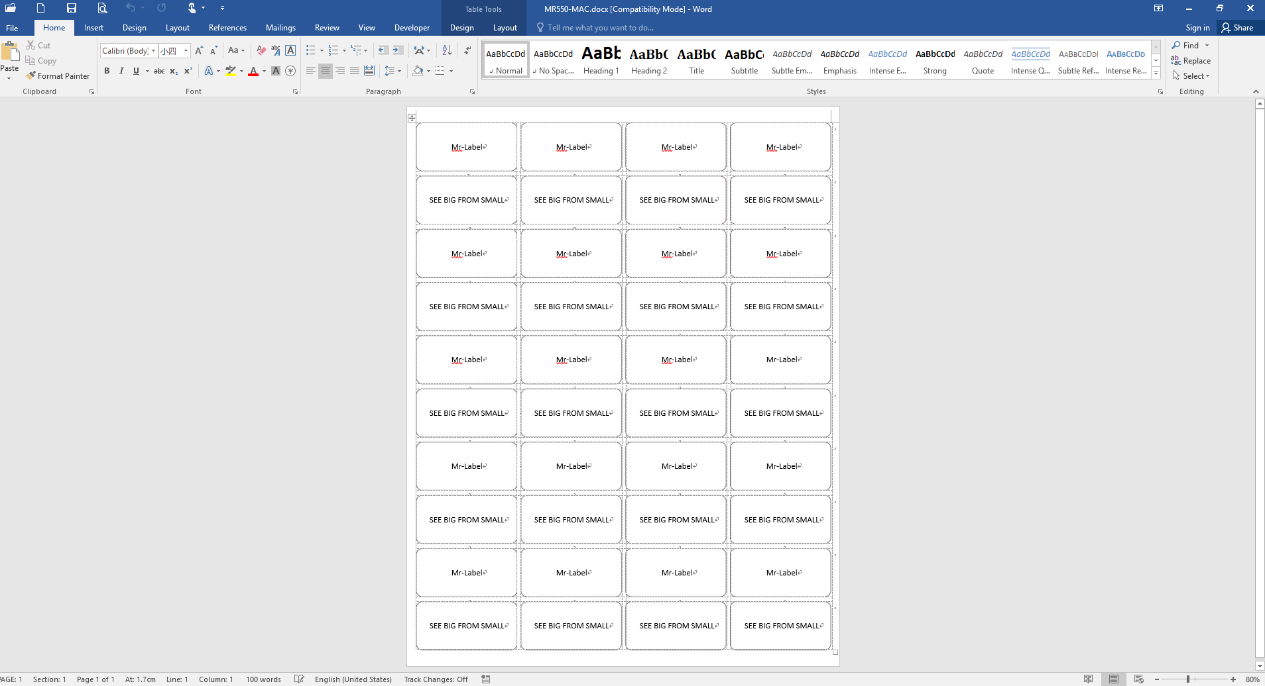Click the table move handle at top-left
Viewport: 1265px width, 686px height.
[412, 118]
